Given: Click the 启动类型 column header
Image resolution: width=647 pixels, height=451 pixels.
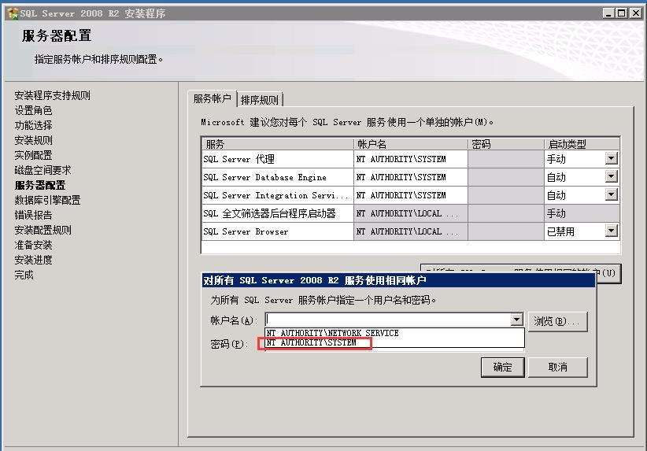Looking at the screenshot, I should pos(582,144).
